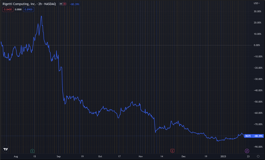Click the 0.00% scale label

(x=257, y=45)
